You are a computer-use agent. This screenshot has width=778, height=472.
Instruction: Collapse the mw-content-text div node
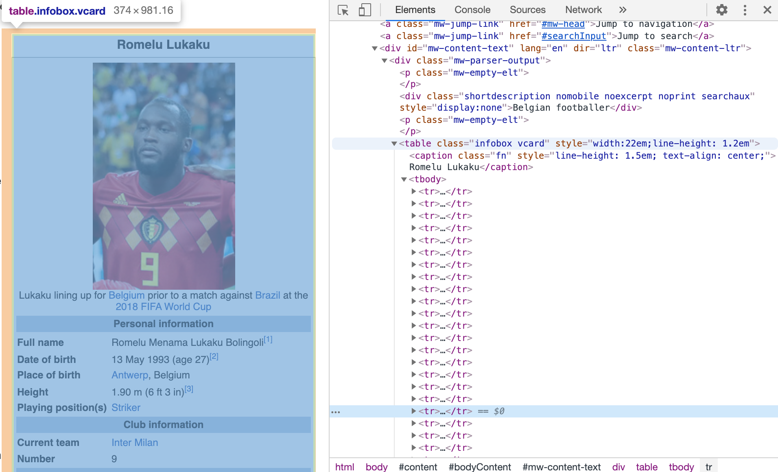coord(374,48)
